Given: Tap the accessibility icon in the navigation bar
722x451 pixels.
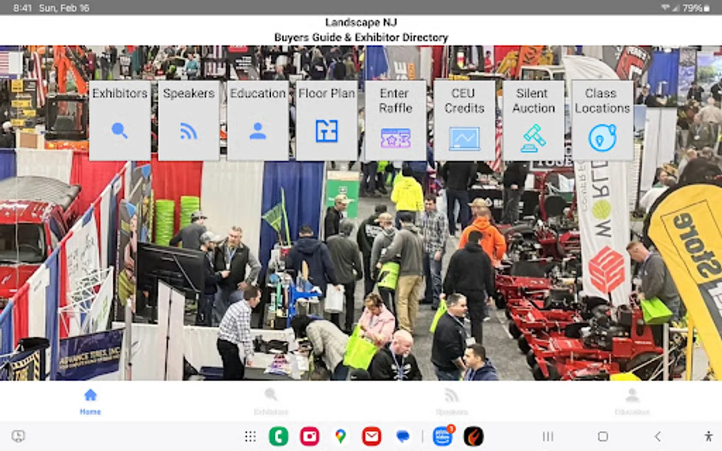Looking at the screenshot, I should coord(708,436).
